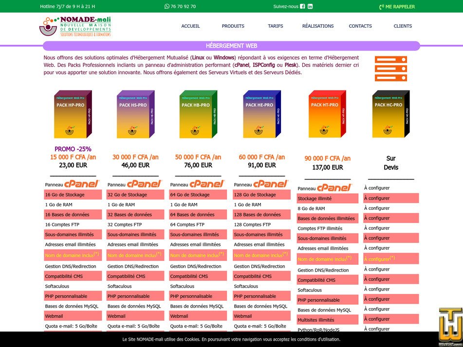Click the LinkedIn icon in the top bar
Image resolution: width=463 pixels, height=347 pixels.
pyautogui.click(x=310, y=6)
